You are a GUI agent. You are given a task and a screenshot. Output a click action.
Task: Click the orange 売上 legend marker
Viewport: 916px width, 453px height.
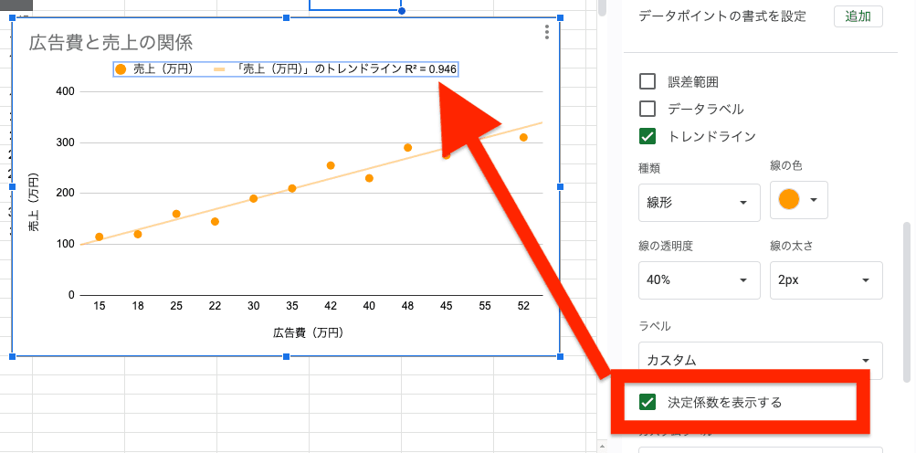tap(121, 69)
